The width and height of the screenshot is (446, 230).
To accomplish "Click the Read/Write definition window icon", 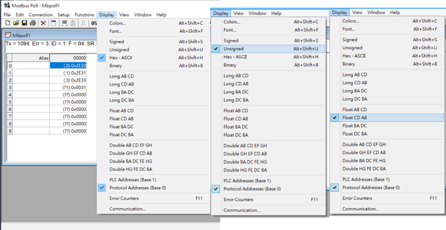I will [x=53, y=23].
